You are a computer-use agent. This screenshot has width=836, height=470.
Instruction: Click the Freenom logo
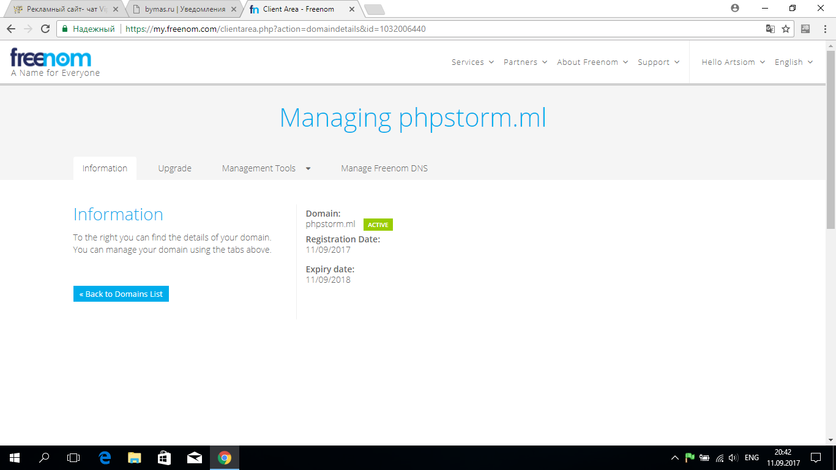(51, 59)
